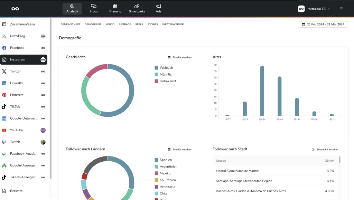
Task: Click Tabelle ansehen beside Geschlecht
Action: point(179,57)
